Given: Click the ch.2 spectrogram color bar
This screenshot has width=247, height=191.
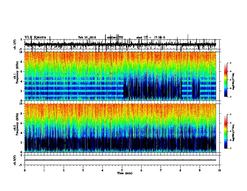Looking at the screenshot, I should tap(226, 131).
